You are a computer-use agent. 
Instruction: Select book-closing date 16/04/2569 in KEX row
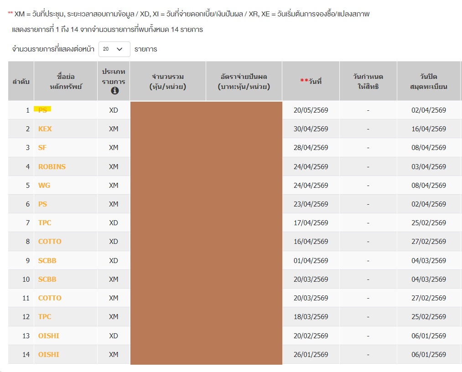pyautogui.click(x=429, y=129)
